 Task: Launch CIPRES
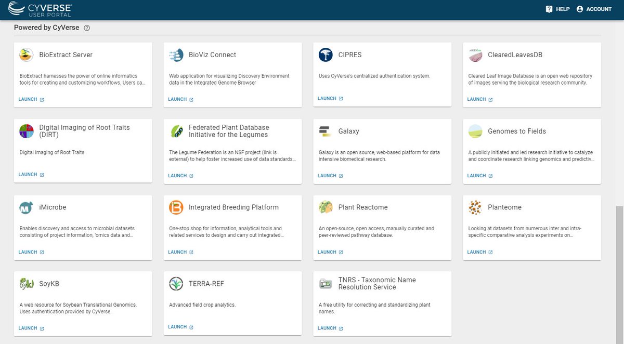click(331, 98)
